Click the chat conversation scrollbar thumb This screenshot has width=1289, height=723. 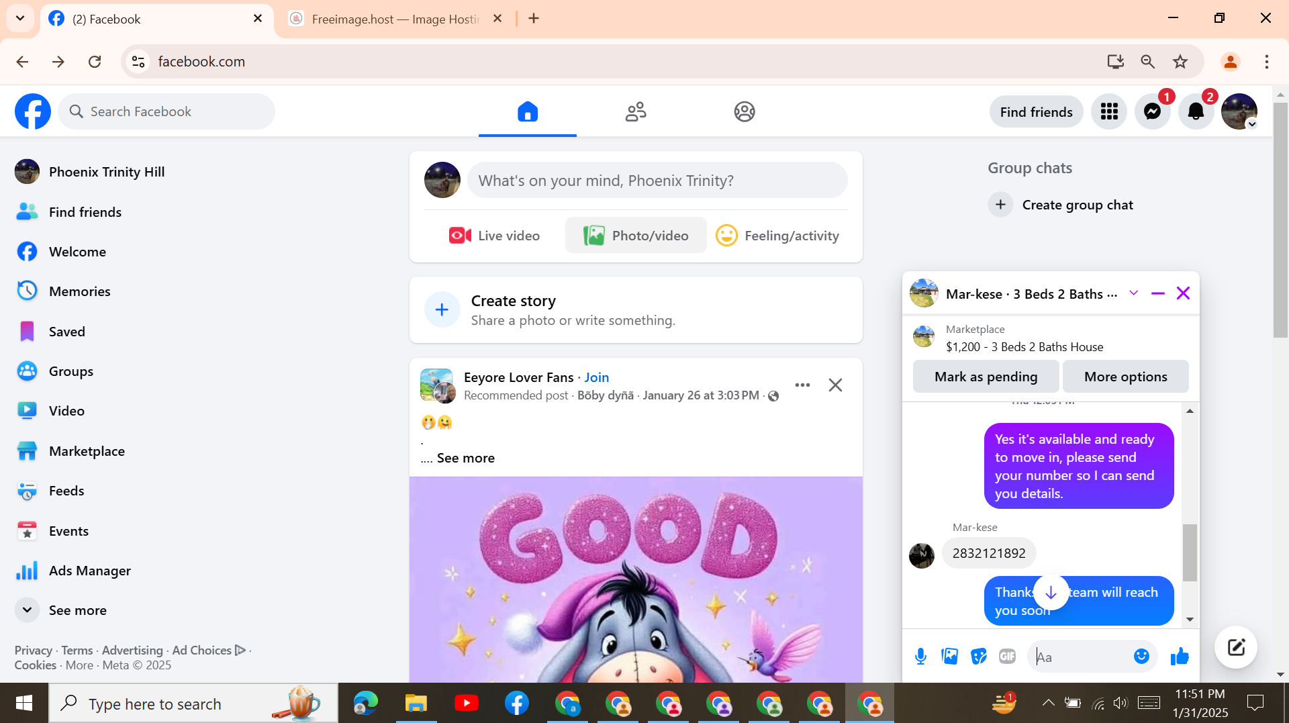[x=1190, y=552]
